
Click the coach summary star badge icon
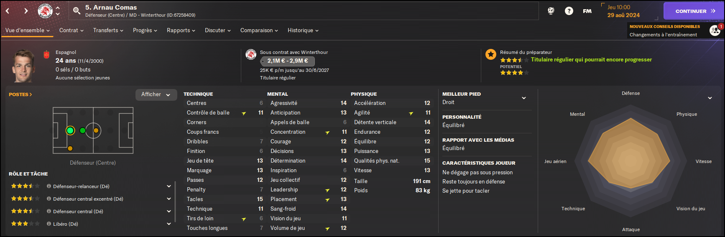(491, 54)
